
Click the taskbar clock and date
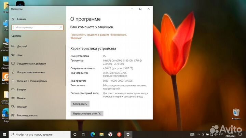pos(231,134)
